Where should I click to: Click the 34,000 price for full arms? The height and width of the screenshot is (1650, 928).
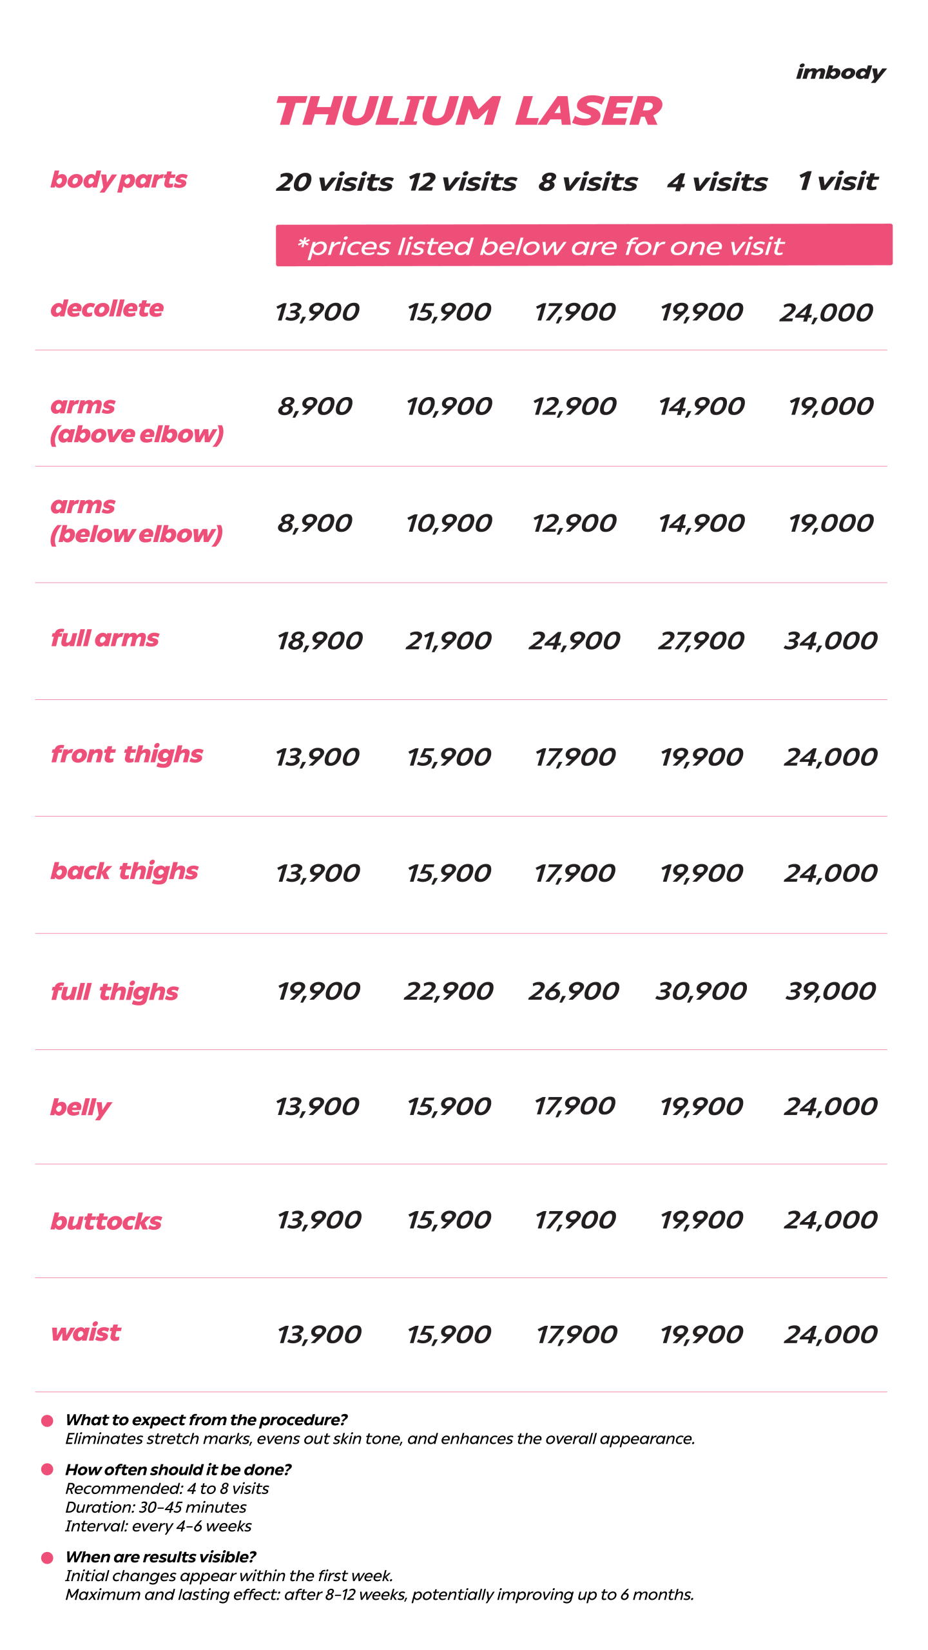[x=831, y=641]
